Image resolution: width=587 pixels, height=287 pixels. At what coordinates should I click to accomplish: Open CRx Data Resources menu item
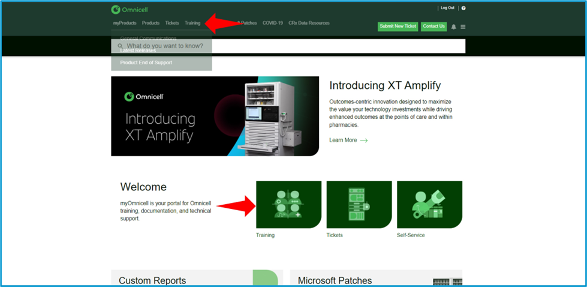pyautogui.click(x=309, y=23)
